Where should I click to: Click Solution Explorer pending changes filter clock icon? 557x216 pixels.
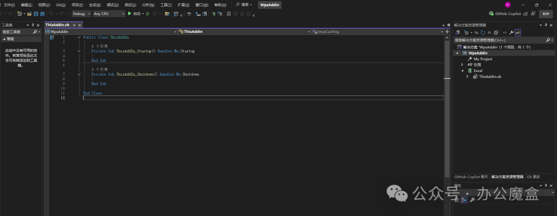466,32
